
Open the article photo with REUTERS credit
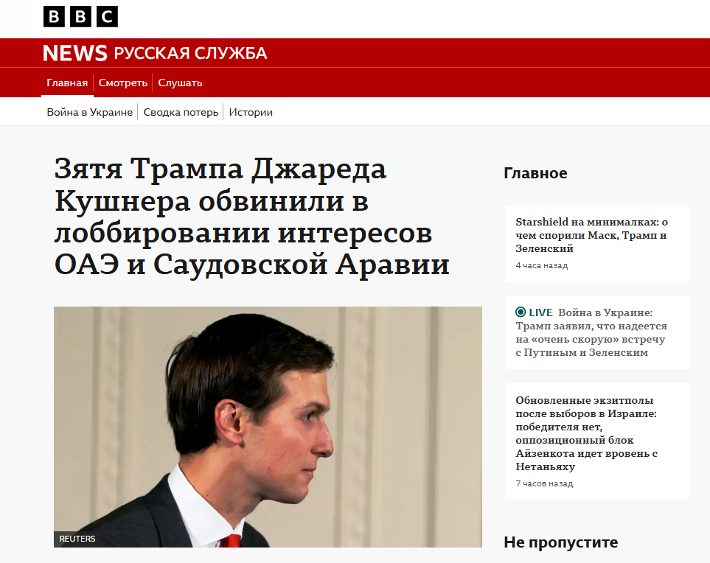pos(268,427)
